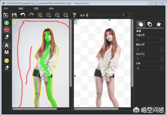
Task: Open the 编辑 menu
Action: [21, 9]
